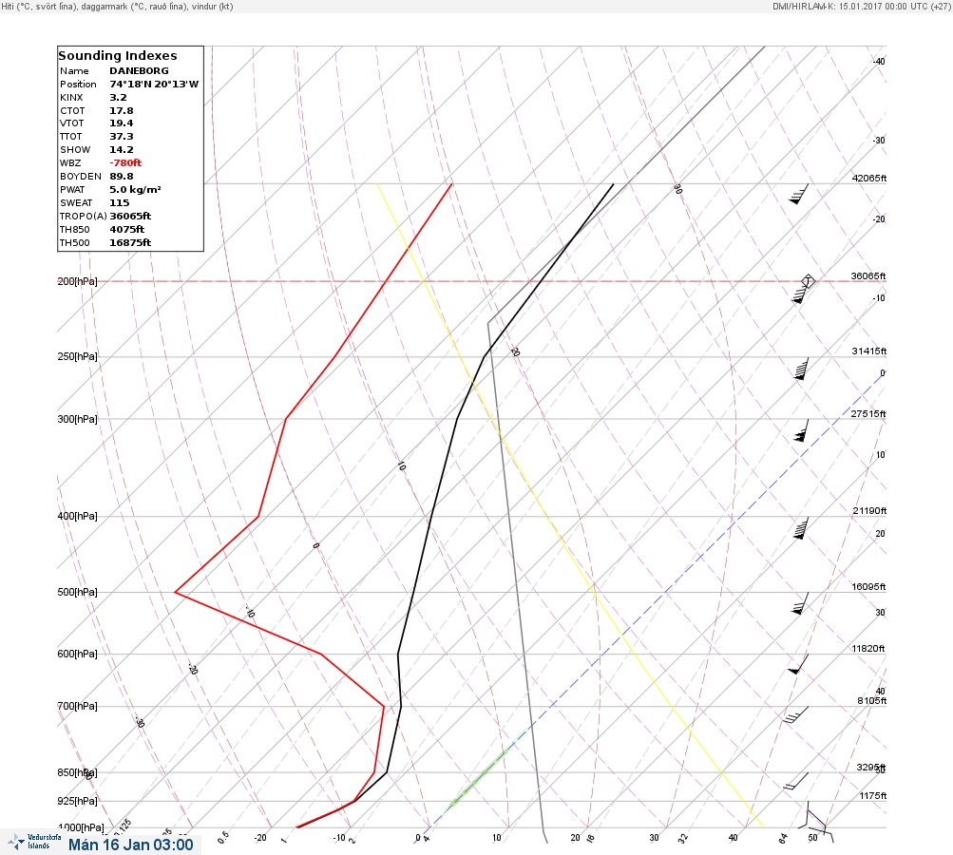Screen dimensions: 953x855
Task: Click the SHOW value 14.2
Action: pyautogui.click(x=122, y=149)
